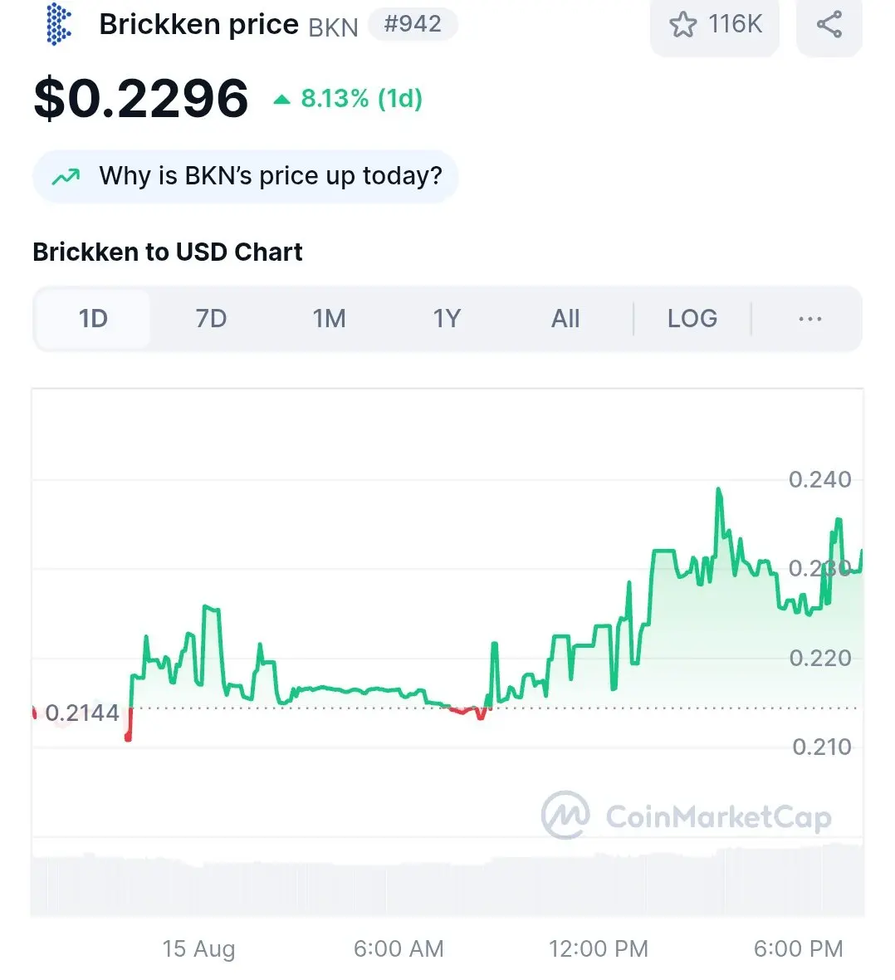Image resolution: width=895 pixels, height=980 pixels.
Task: Click the Brickken logo icon
Action: [x=59, y=24]
